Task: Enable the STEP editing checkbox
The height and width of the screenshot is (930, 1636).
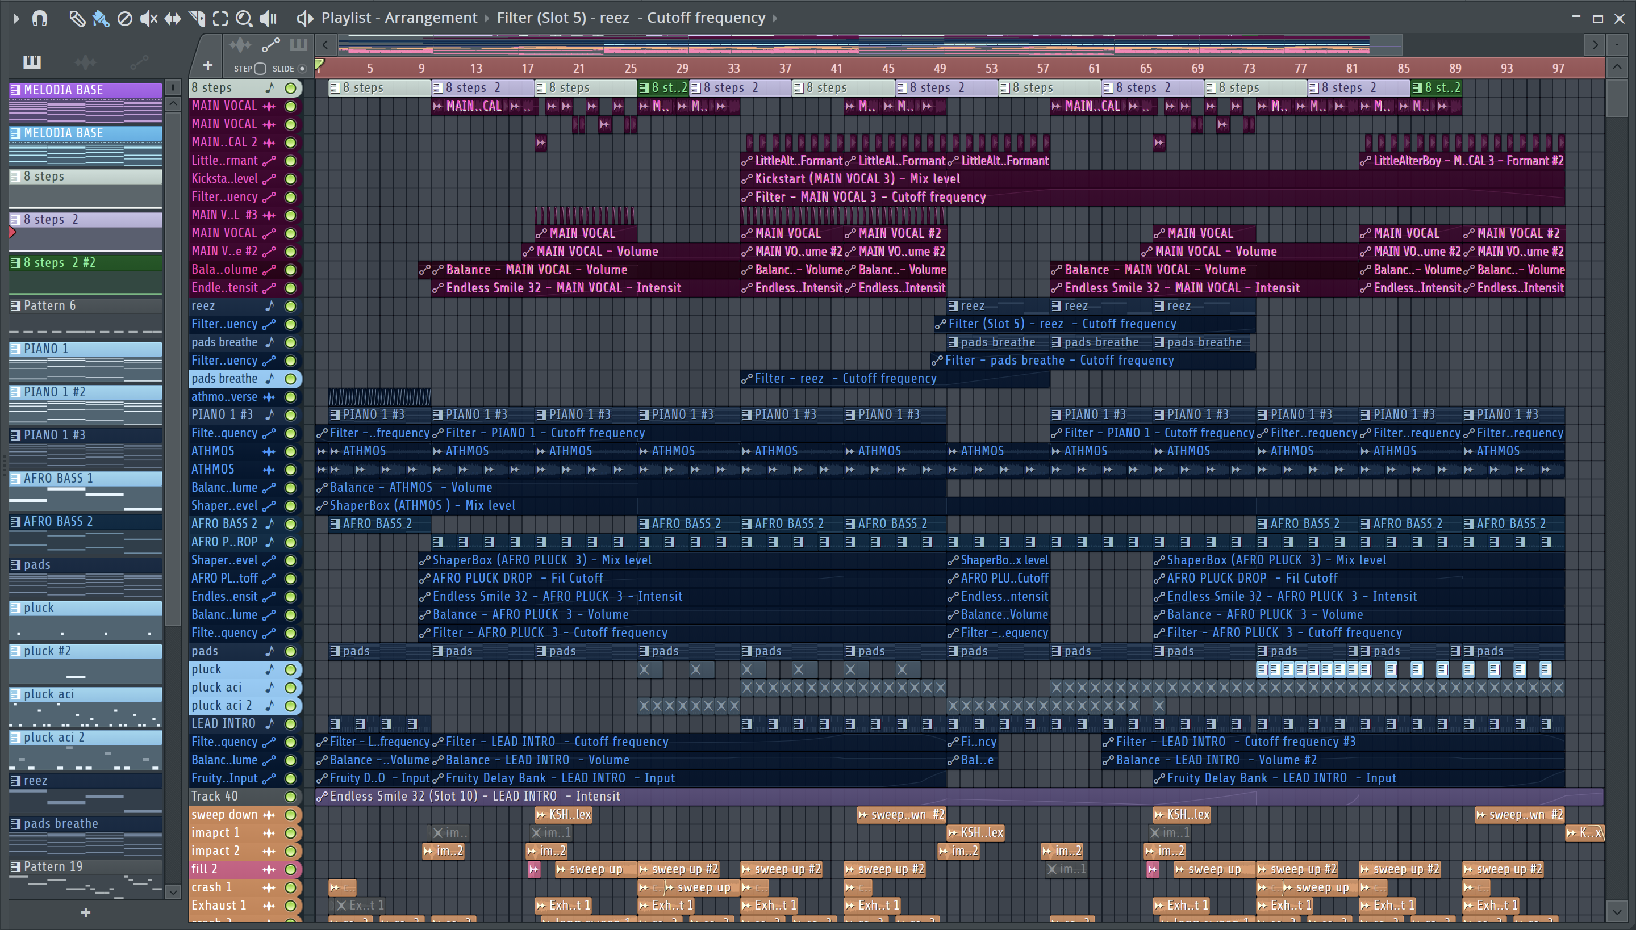Action: point(260,68)
